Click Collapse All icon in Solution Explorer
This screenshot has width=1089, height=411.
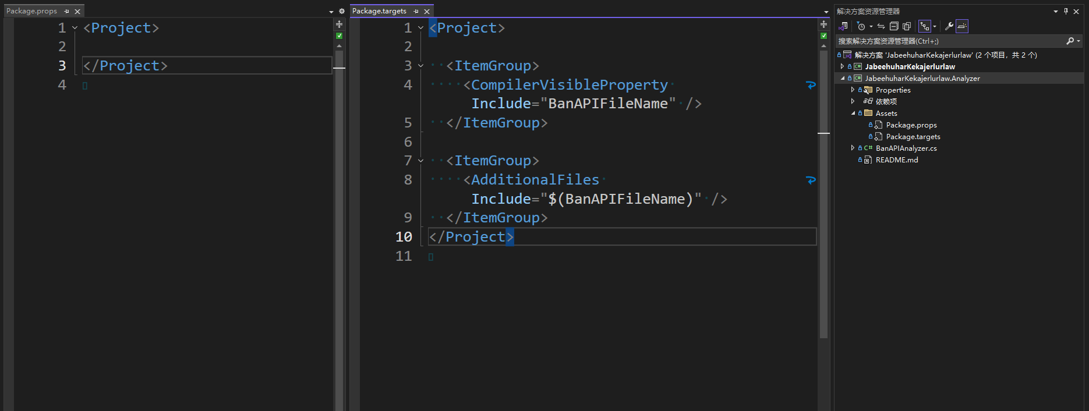(894, 26)
